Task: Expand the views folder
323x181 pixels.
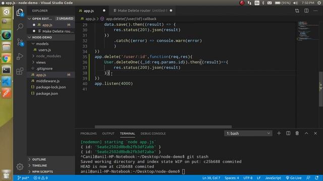Action: (x=51, y=62)
